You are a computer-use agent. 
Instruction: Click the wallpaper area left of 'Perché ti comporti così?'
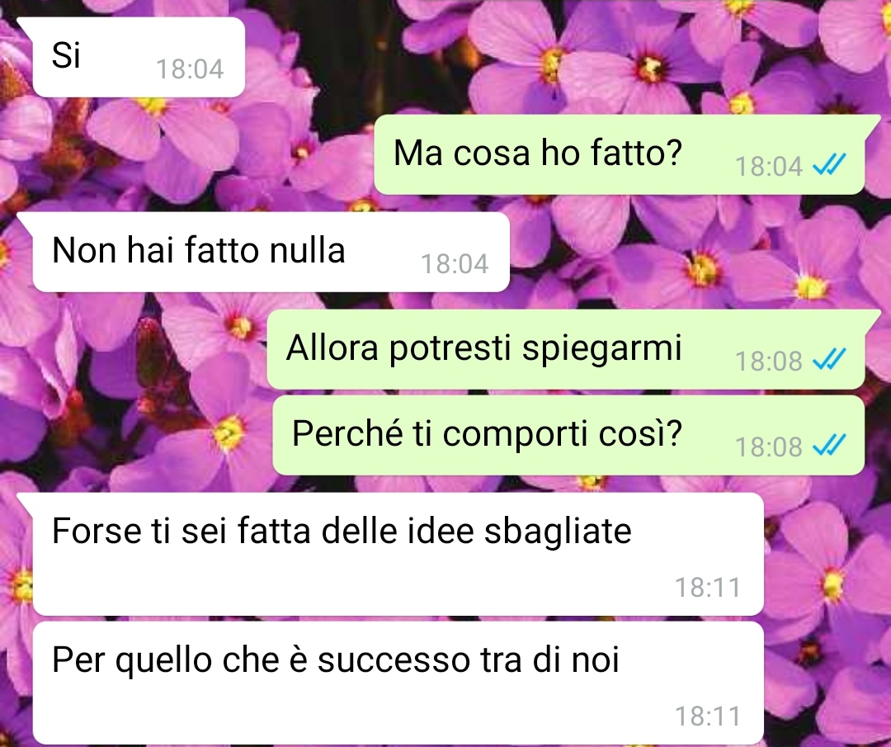click(x=136, y=436)
